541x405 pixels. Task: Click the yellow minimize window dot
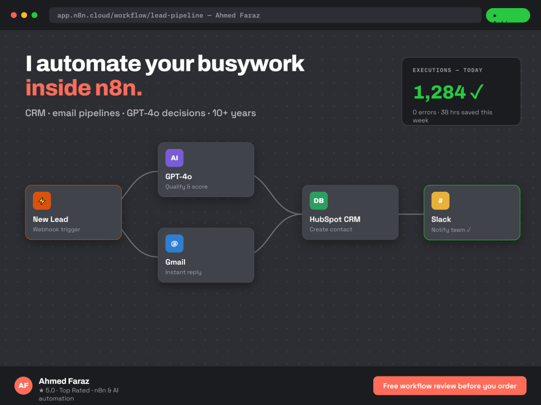click(24, 15)
